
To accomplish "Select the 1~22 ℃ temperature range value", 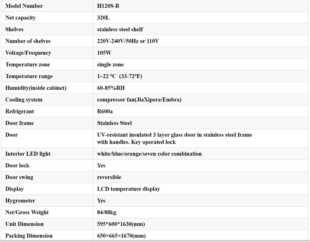I will point(119,76).
